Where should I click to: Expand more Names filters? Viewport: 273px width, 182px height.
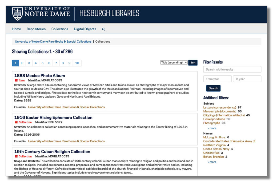[x=212, y=162]
